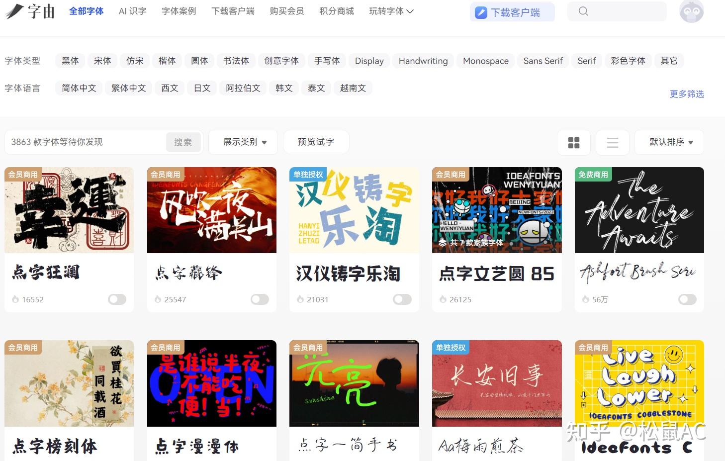The height and width of the screenshot is (461, 725).
Task: Expand the 玩转字体 dropdown menu
Action: click(391, 11)
